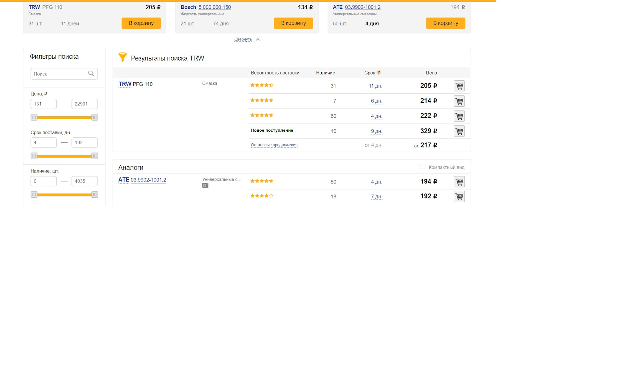The width and height of the screenshot is (624, 365).
Task: Click the question mark next to Срок
Action: click(379, 73)
